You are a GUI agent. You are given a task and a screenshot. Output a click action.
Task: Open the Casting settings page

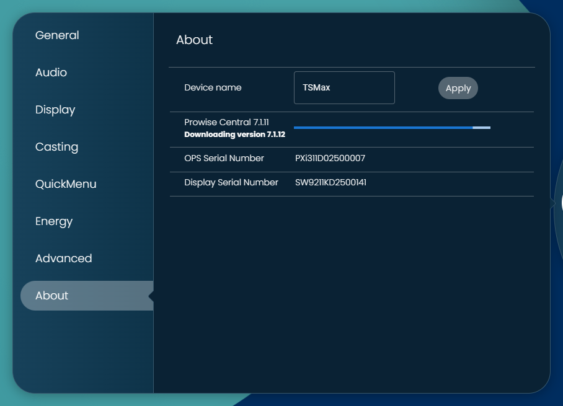[x=56, y=147]
